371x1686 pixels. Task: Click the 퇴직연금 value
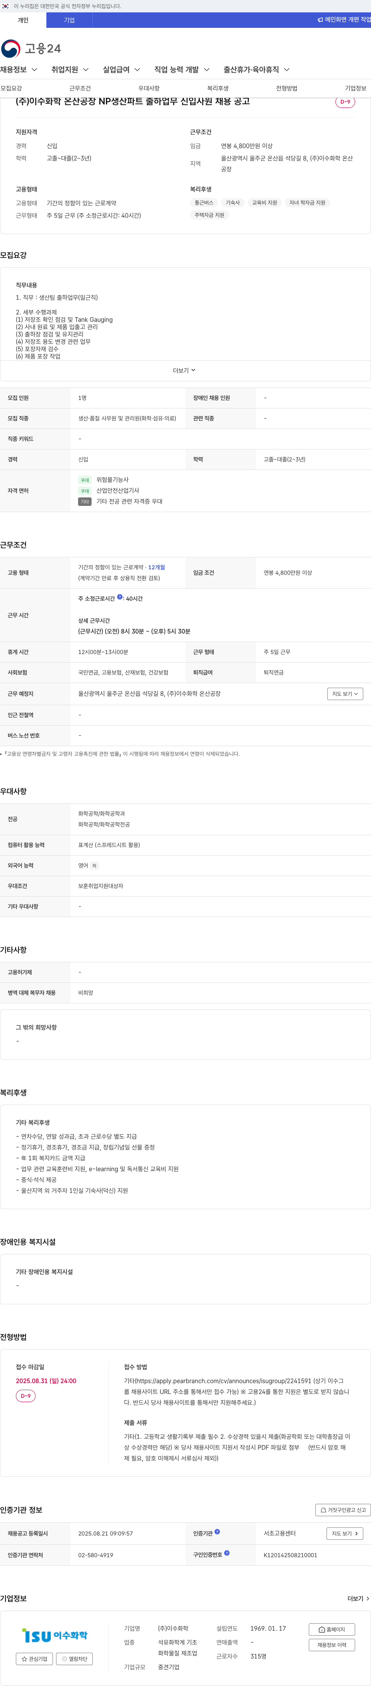274,672
